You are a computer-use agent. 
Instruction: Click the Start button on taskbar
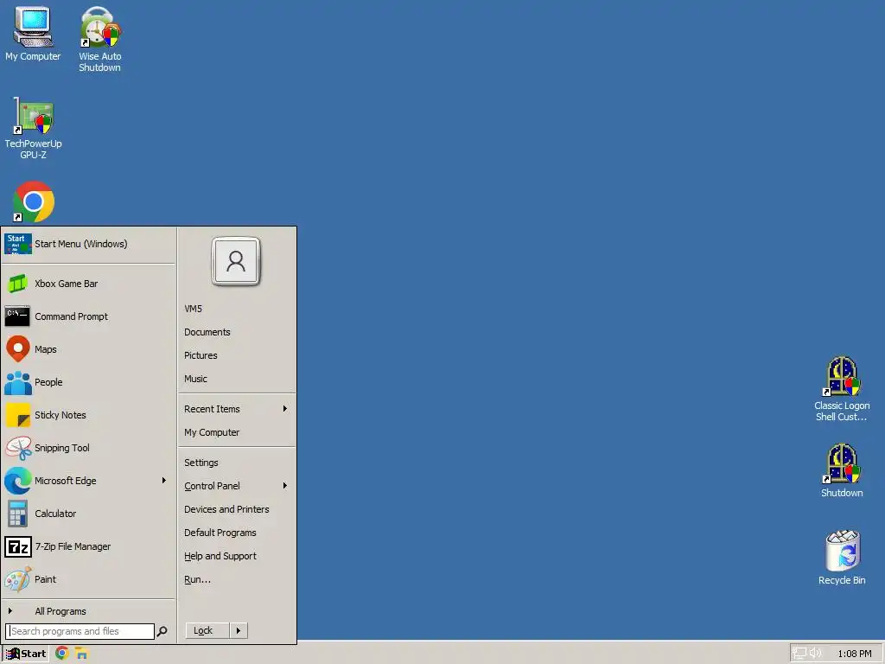pyautogui.click(x=26, y=654)
